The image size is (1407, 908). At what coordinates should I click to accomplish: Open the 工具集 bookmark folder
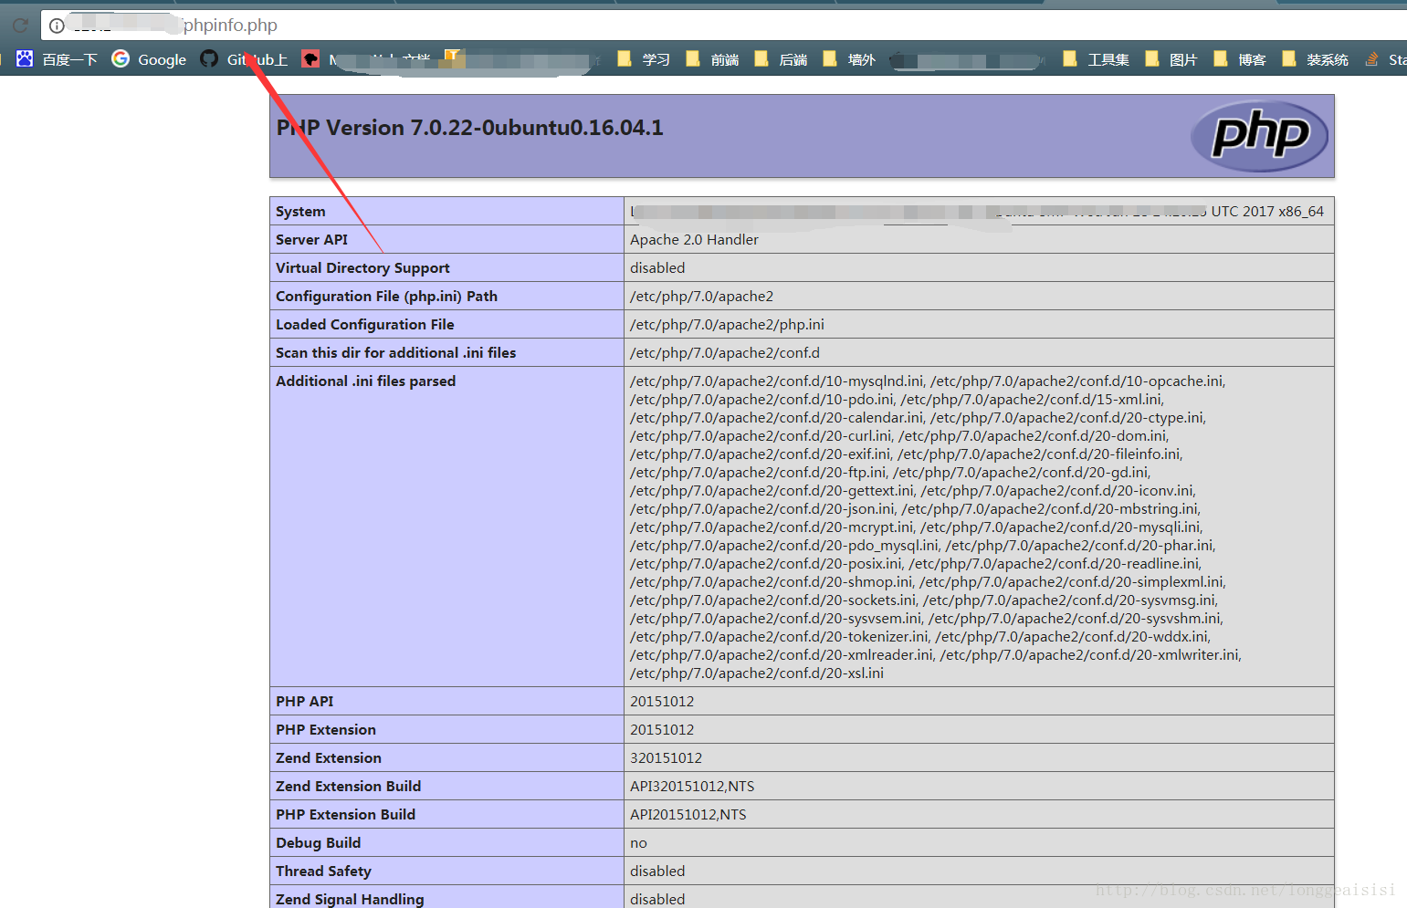tap(1096, 59)
